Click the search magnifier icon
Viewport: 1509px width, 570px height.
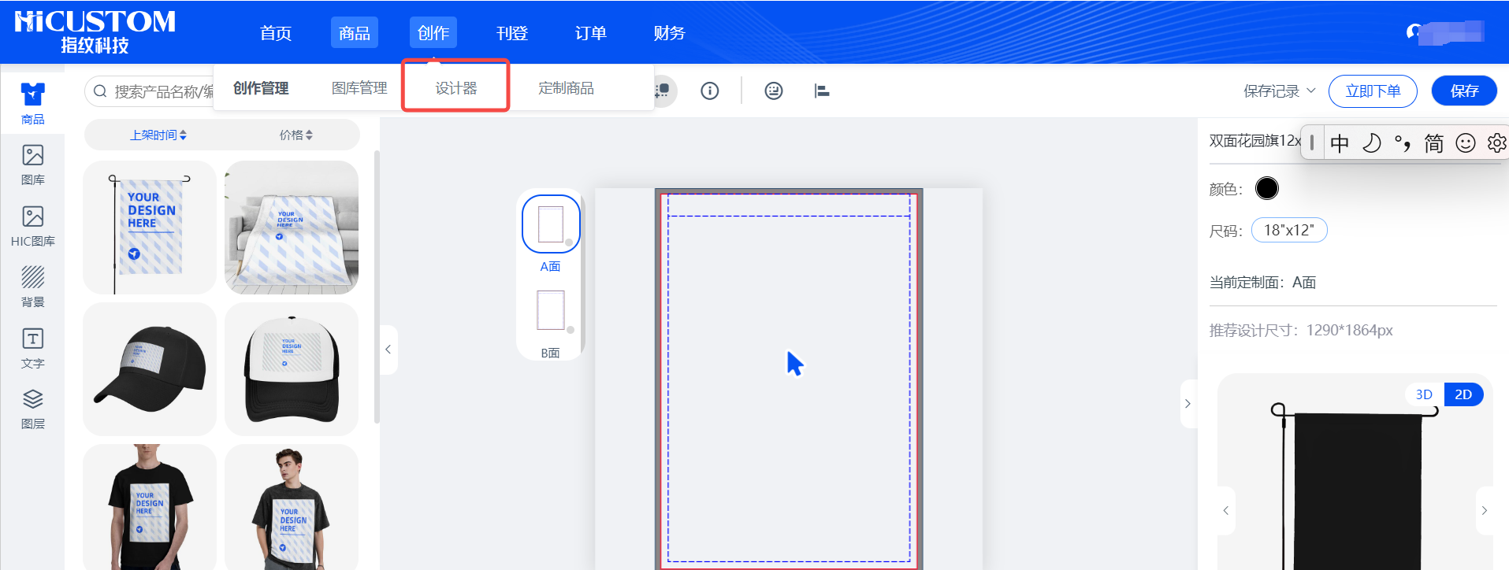(100, 91)
